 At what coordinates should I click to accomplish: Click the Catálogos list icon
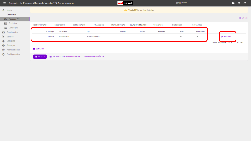pyautogui.click(x=5, y=28)
